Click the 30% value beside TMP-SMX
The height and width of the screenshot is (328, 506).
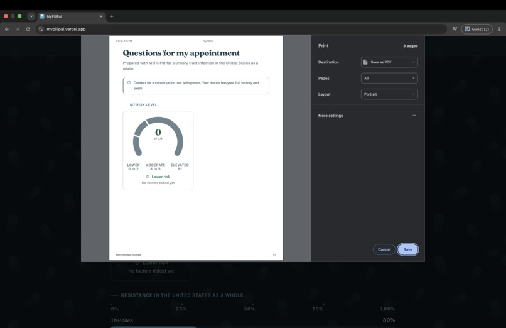389,320
